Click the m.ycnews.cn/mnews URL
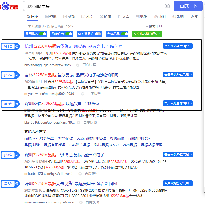This screenshot has height=205, width=205. 52,94
